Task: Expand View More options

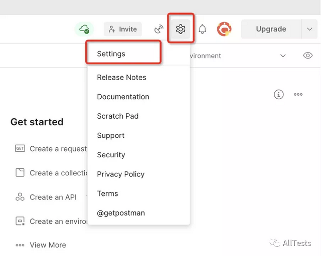Action: [x=41, y=245]
